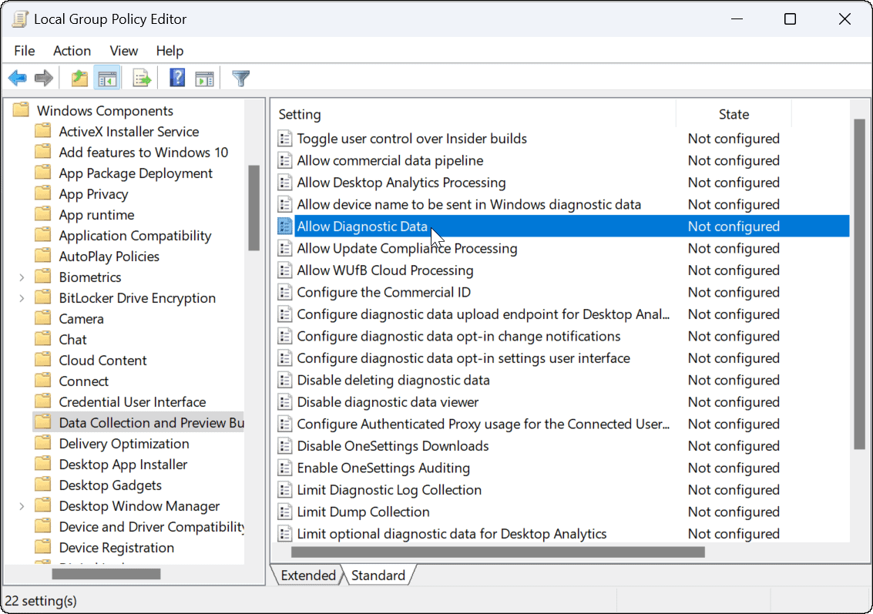The image size is (873, 614).
Task: Click the Export List toolbar icon
Action: click(x=142, y=79)
